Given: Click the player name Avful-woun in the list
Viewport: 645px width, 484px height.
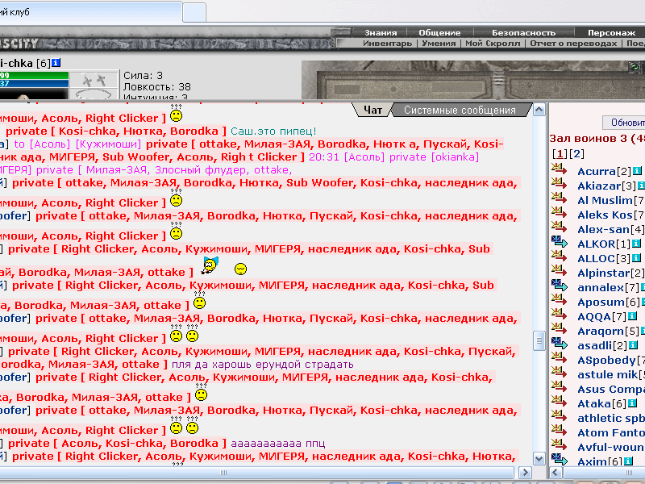Looking at the screenshot, I should [611, 447].
